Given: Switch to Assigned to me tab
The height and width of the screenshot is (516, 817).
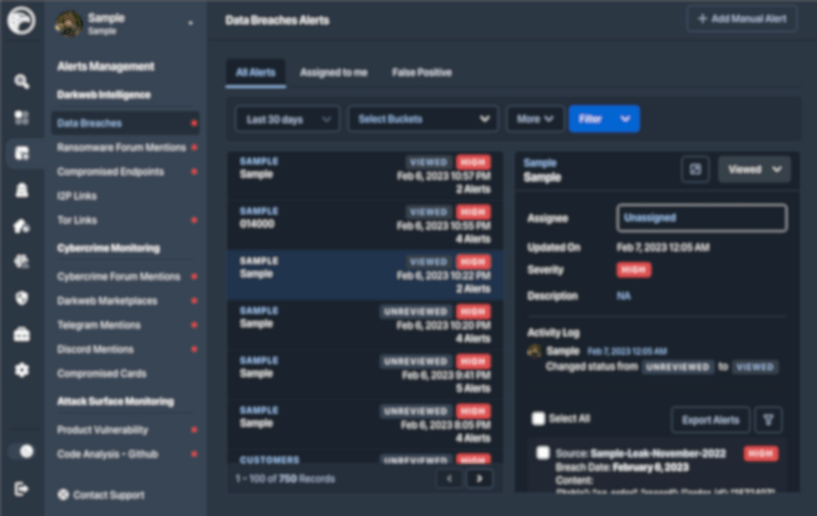Looking at the screenshot, I should click(334, 73).
